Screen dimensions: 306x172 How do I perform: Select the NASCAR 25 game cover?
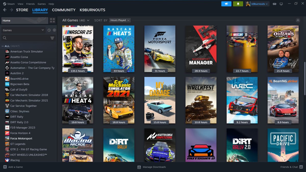click(78, 49)
